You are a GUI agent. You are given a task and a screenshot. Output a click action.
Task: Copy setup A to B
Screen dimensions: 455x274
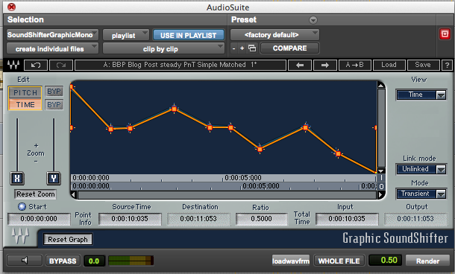pyautogui.click(x=354, y=66)
